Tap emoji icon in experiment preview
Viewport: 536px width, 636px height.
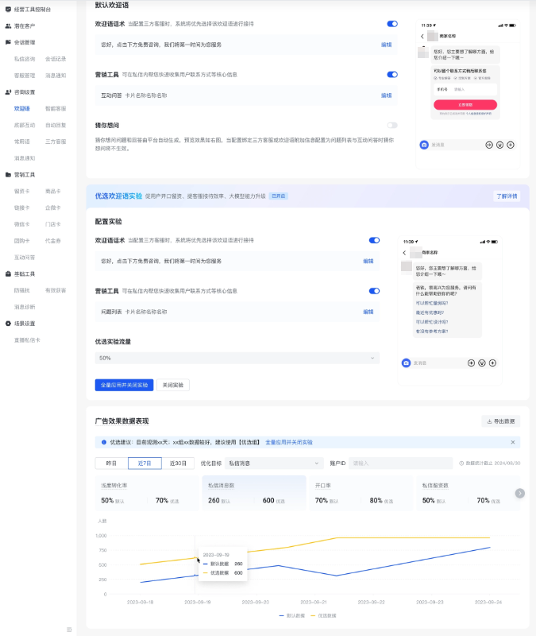[482, 363]
